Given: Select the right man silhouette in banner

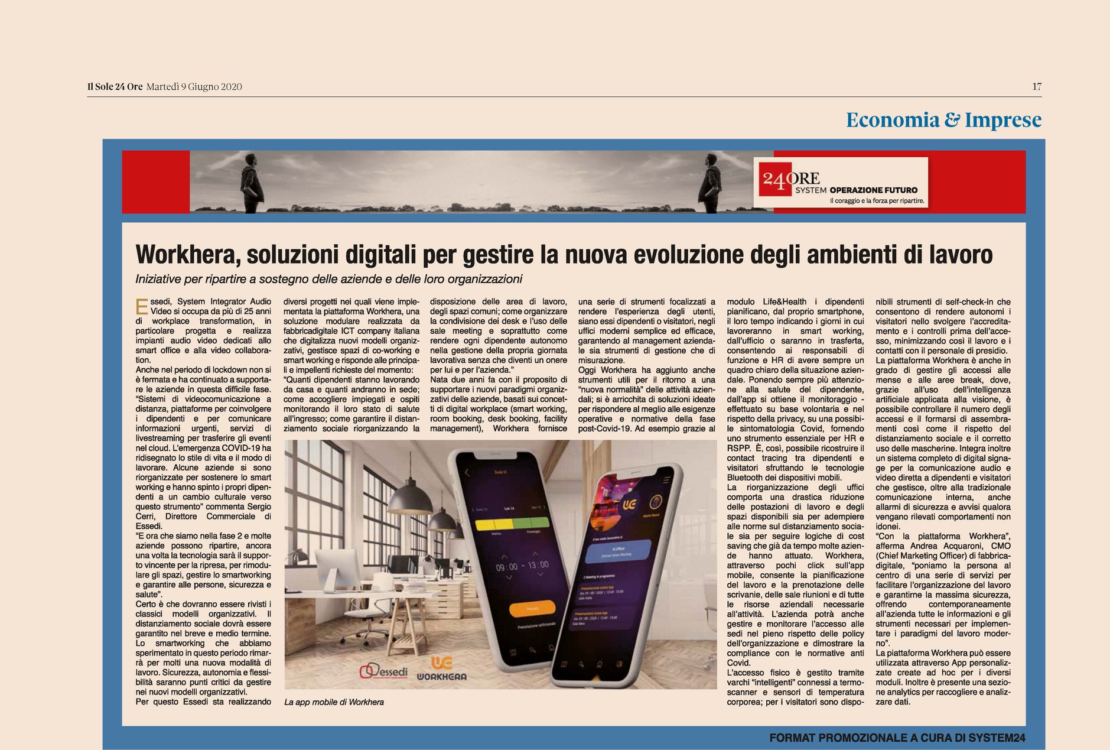Looking at the screenshot, I should [x=710, y=183].
